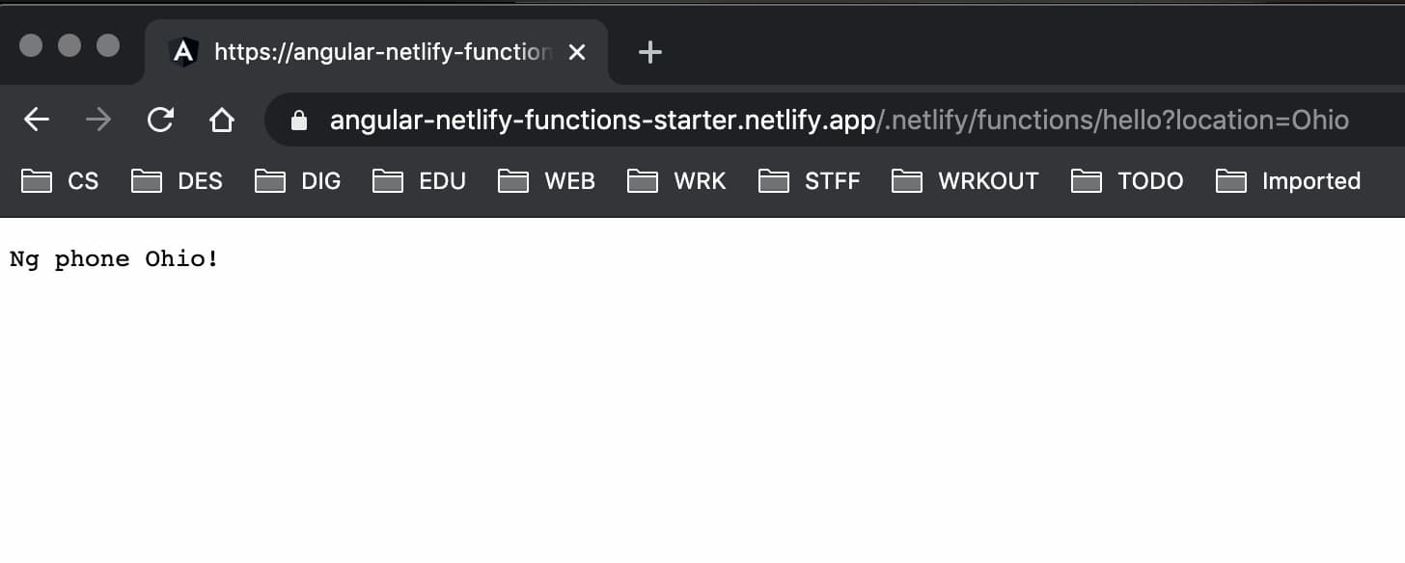Open the Imported bookmarks folder
This screenshot has height=563, width=1405.
click(x=1287, y=181)
